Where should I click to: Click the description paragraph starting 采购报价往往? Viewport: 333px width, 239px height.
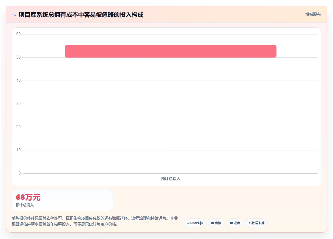coord(95,221)
